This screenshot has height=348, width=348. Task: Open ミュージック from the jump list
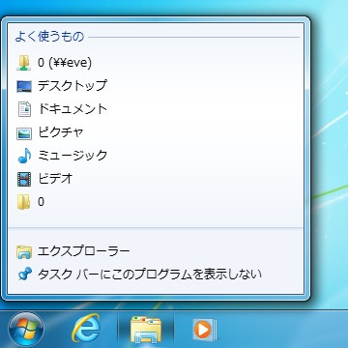tap(156, 156)
